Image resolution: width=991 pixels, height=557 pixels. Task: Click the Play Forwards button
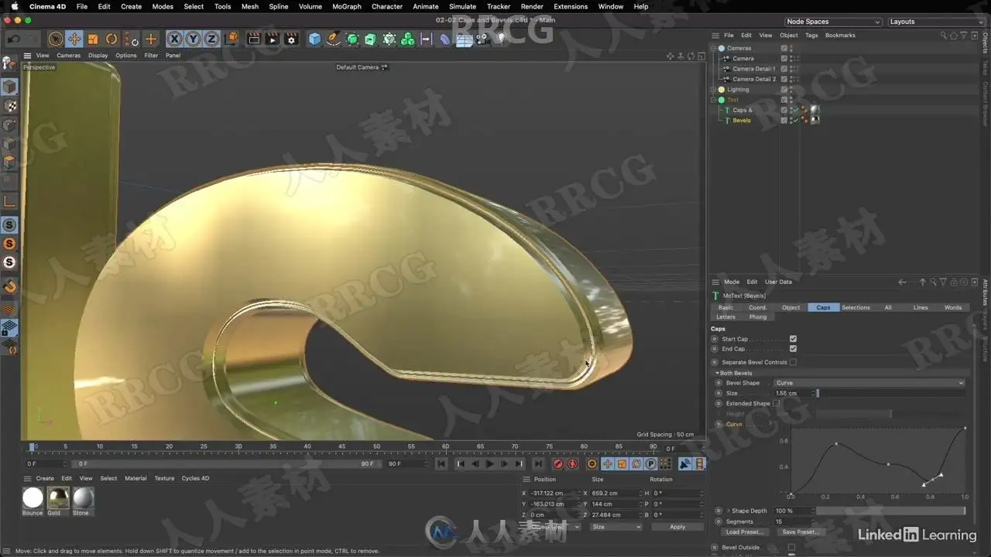point(489,464)
